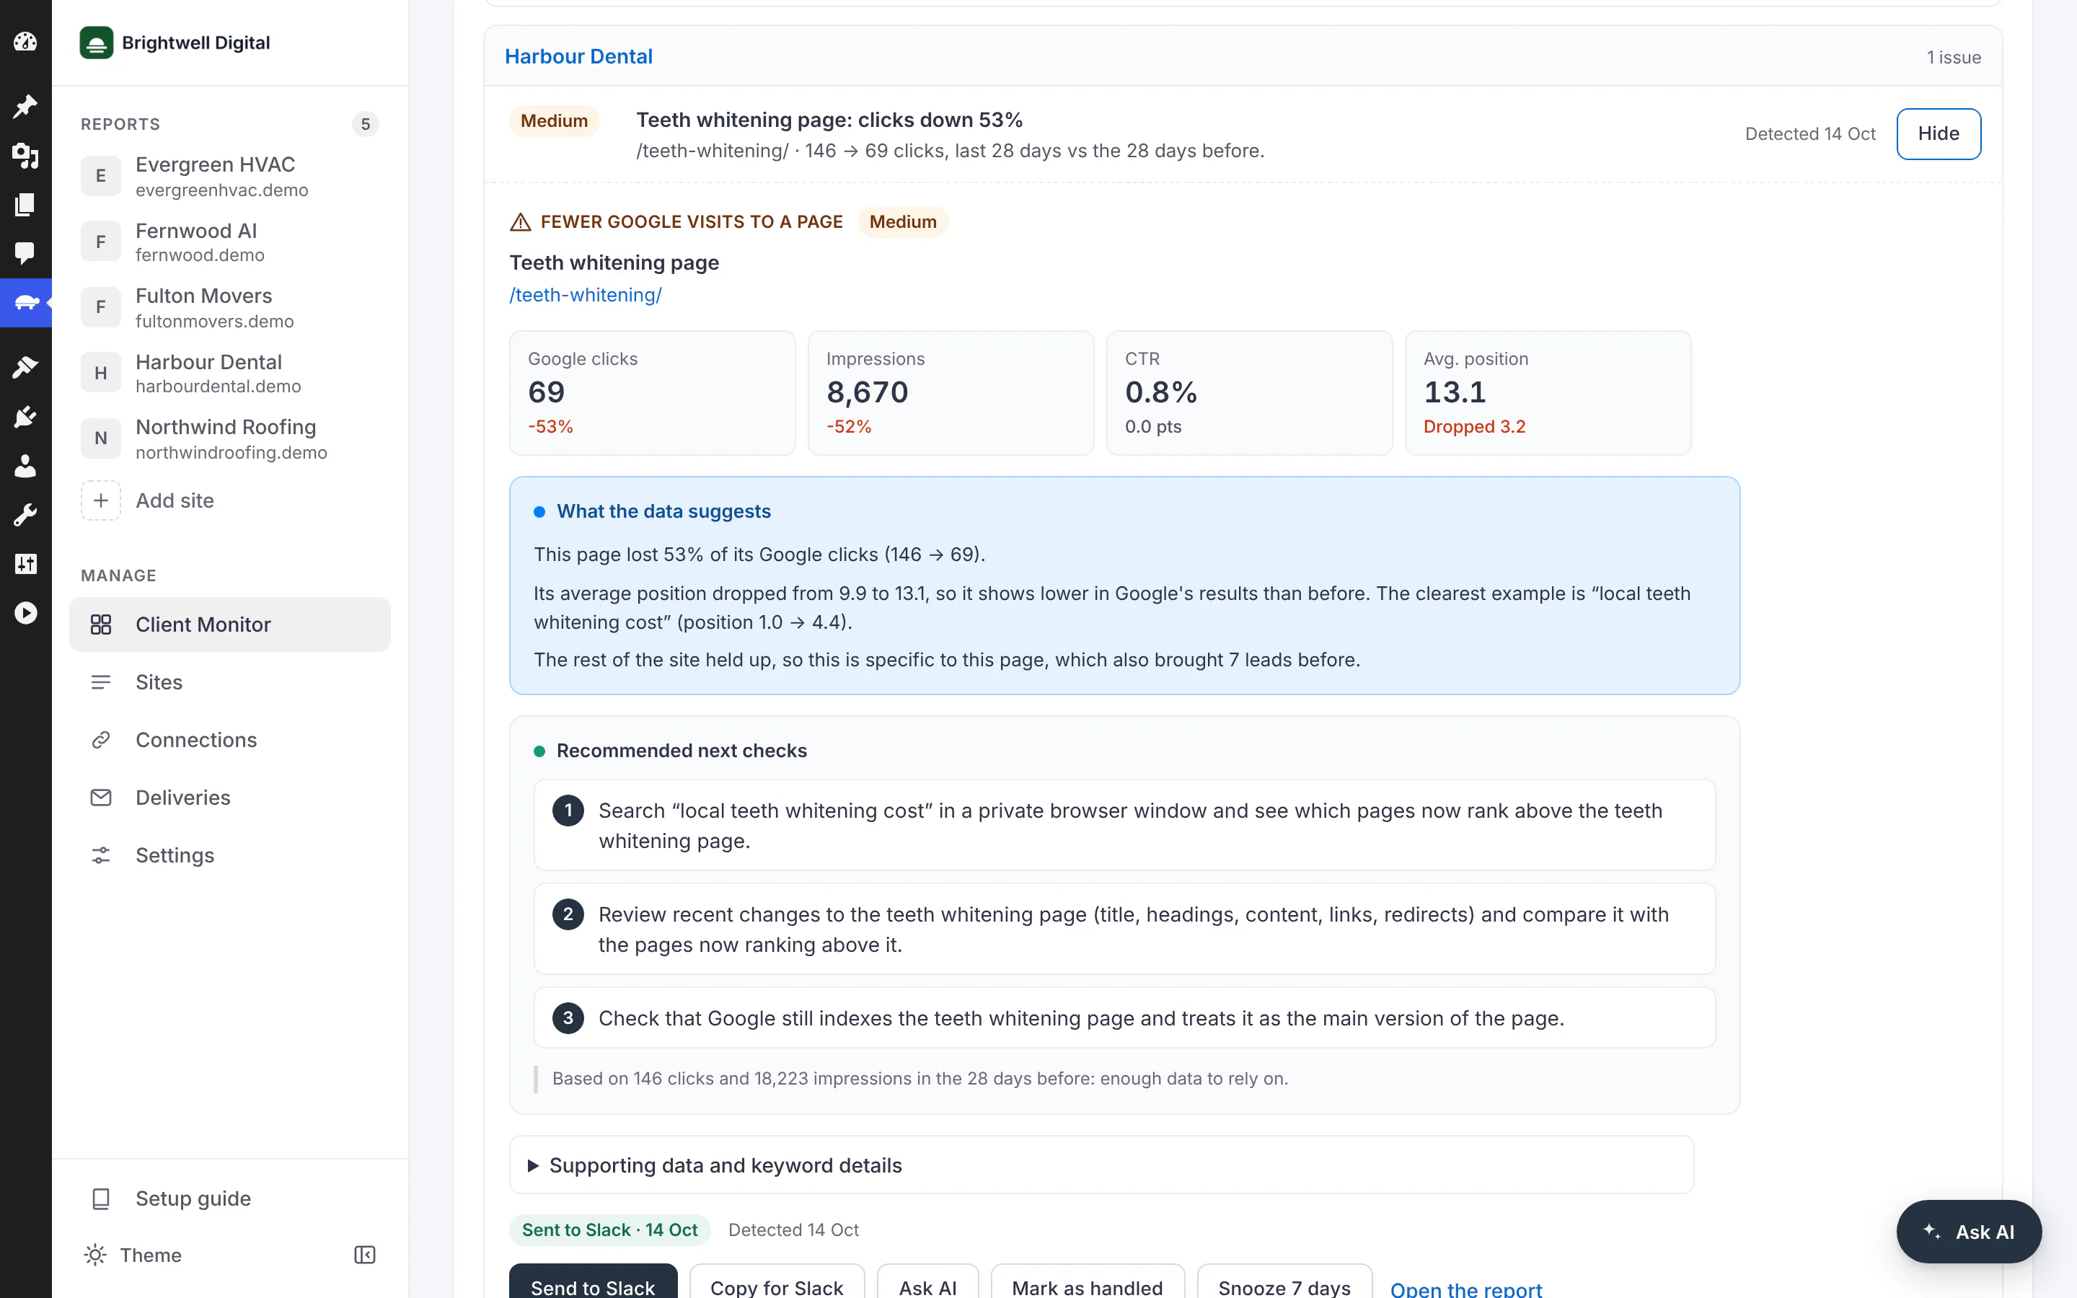Viewport: 2077px width, 1298px height.
Task: Open Pages stacked-sheets icon
Action: (x=26, y=204)
